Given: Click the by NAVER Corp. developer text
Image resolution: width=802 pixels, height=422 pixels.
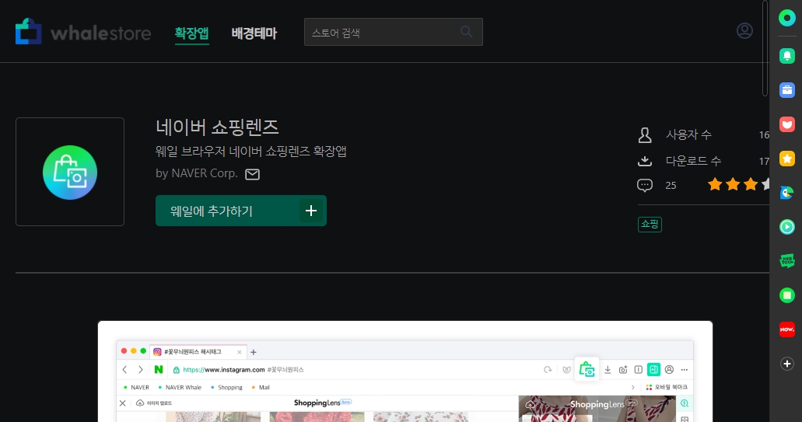Looking at the screenshot, I should (x=196, y=174).
